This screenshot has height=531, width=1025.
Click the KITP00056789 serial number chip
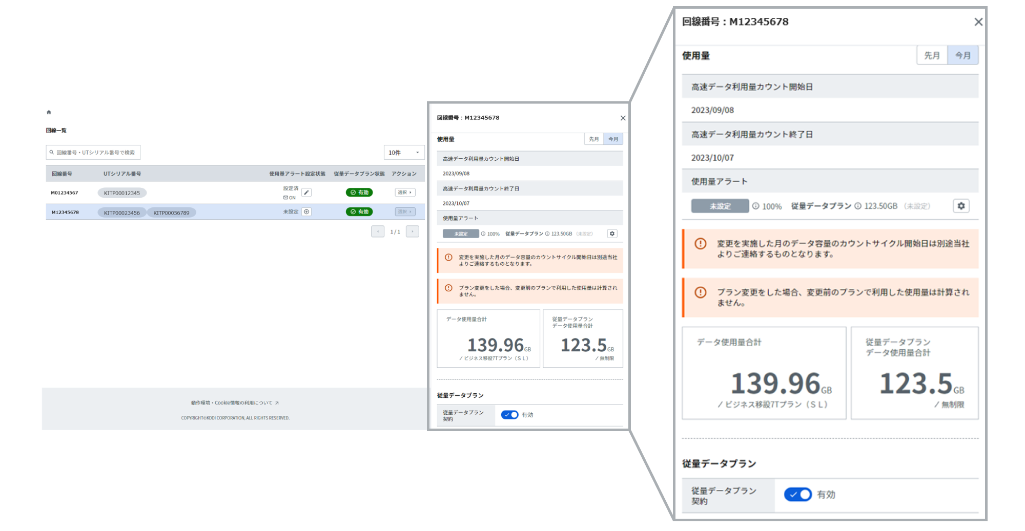tap(171, 213)
